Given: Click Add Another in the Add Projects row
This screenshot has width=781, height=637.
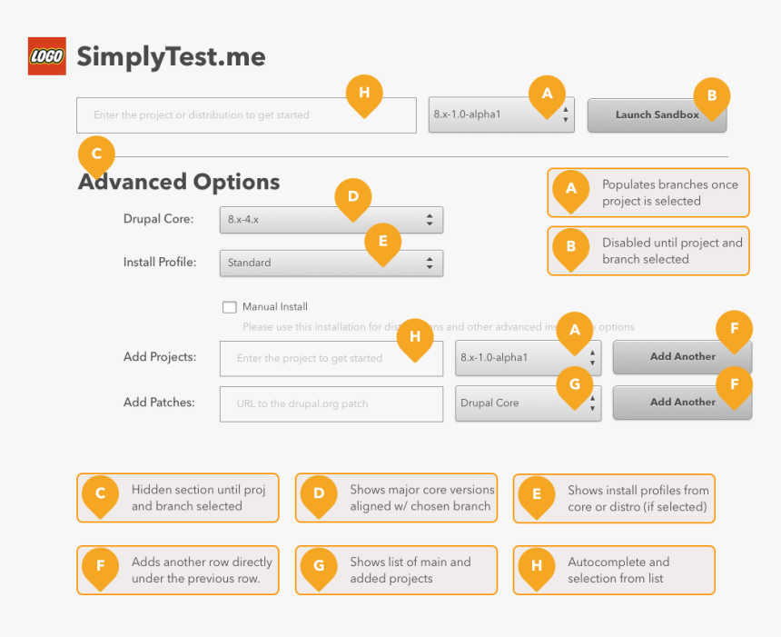Looking at the screenshot, I should click(x=682, y=357).
